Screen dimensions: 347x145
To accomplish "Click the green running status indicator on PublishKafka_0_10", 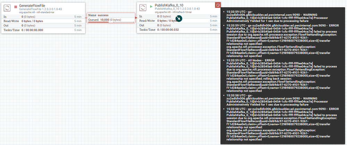I will click(151, 7).
